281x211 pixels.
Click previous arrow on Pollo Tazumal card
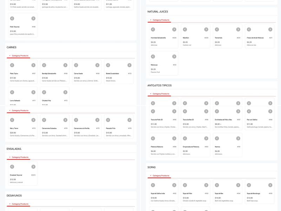pos(12,18)
